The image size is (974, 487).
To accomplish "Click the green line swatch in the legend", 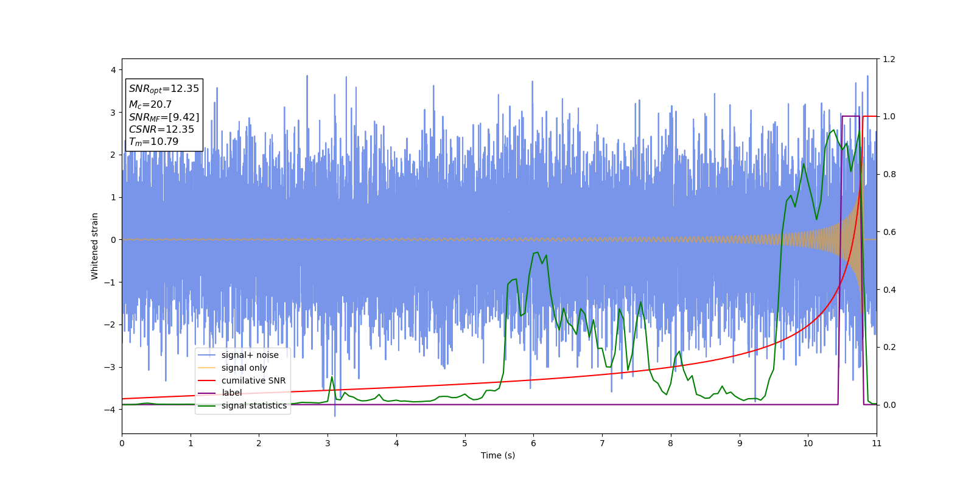I will click(207, 405).
